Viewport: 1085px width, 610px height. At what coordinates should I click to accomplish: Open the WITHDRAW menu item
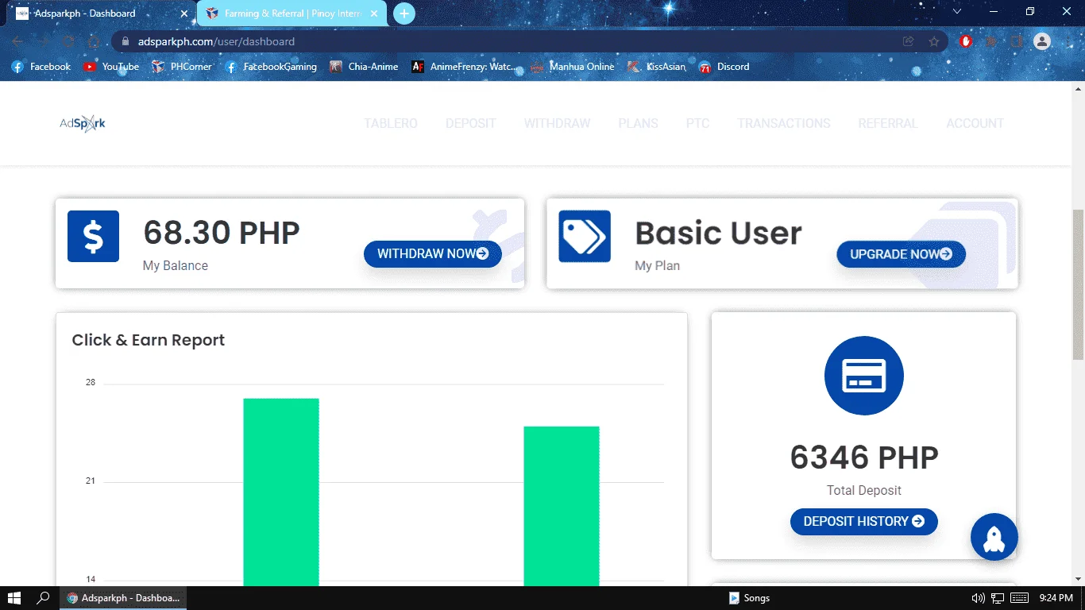coord(557,123)
